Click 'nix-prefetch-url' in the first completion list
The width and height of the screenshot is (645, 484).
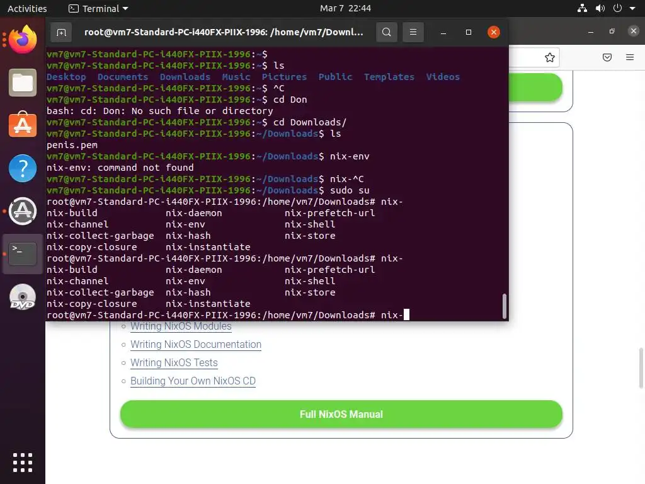point(330,213)
